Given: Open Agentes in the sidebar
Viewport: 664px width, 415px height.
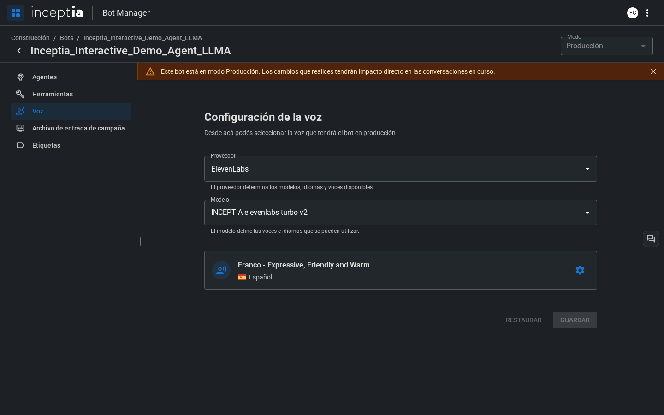Looking at the screenshot, I should click(x=71, y=77).
